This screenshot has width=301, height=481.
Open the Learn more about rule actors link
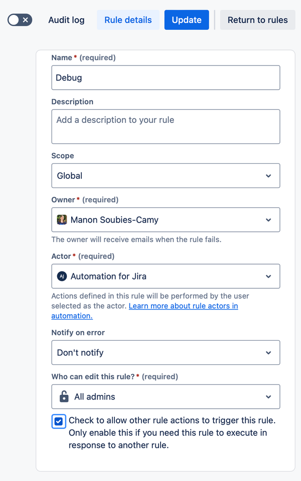point(183,306)
